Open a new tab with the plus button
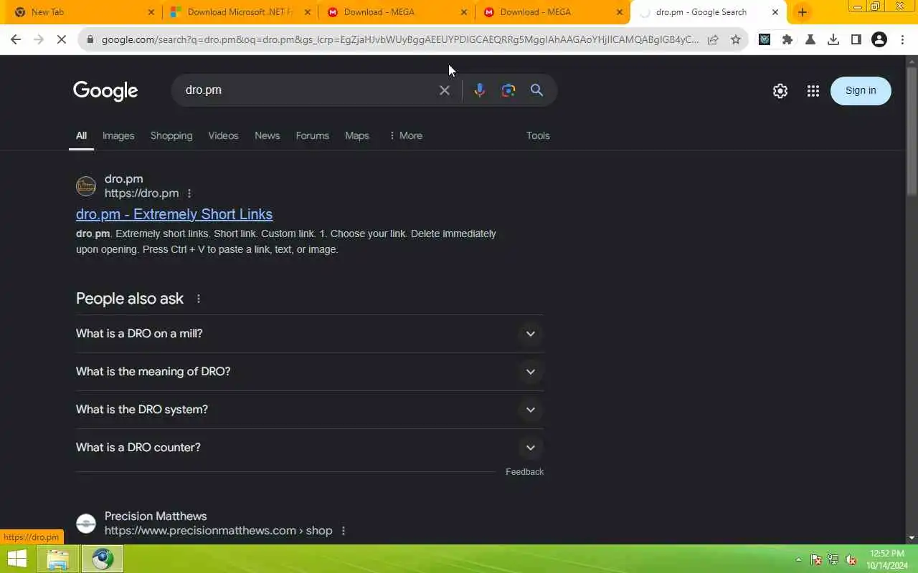Viewport: 918px width, 573px height. 802,12
